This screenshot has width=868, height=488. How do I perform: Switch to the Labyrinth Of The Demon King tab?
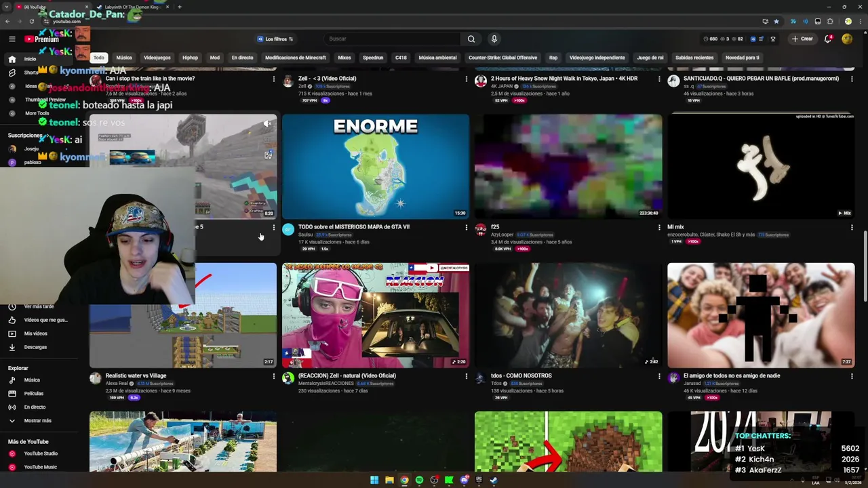point(131,7)
